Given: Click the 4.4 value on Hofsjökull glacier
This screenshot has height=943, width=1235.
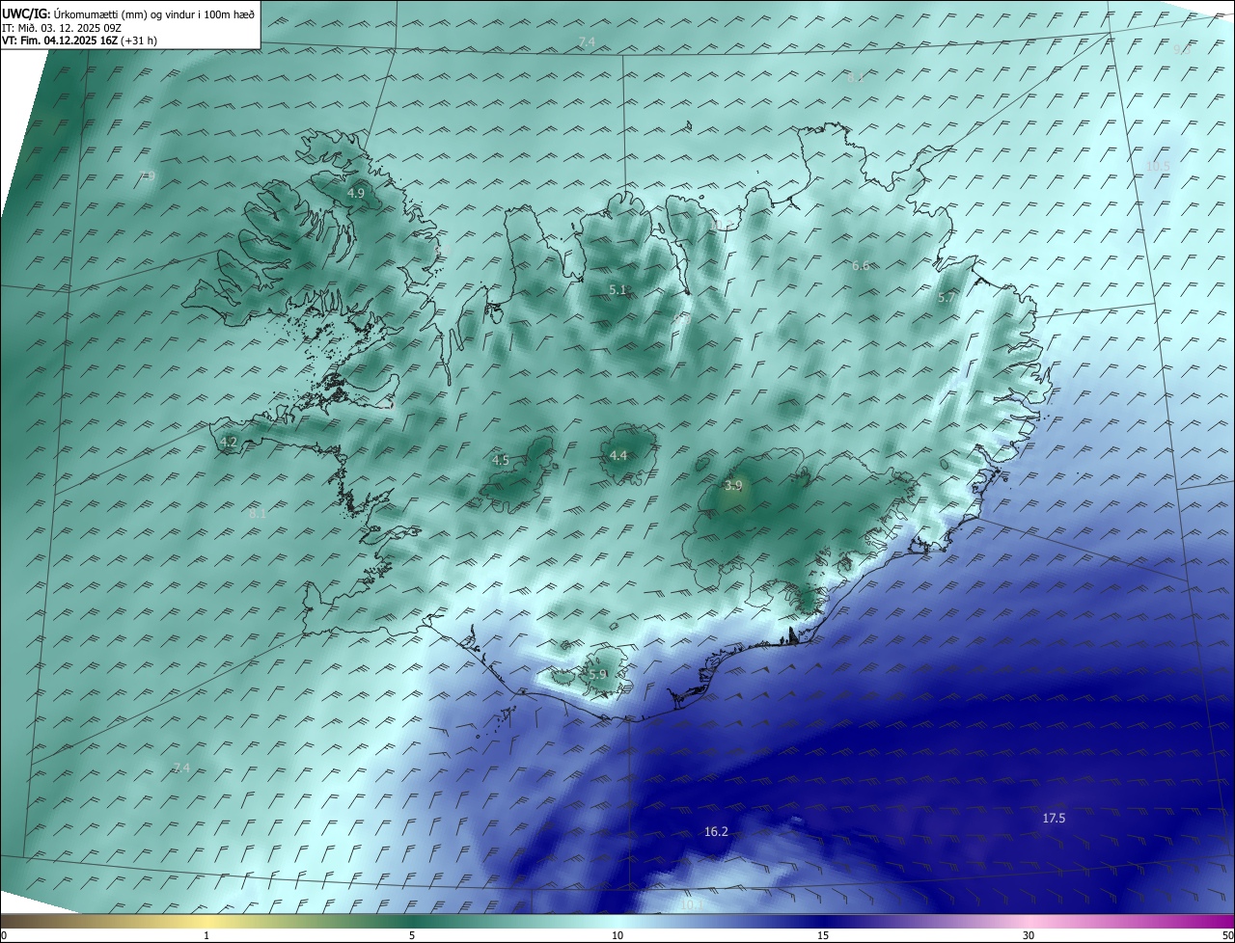Looking at the screenshot, I should point(618,455).
